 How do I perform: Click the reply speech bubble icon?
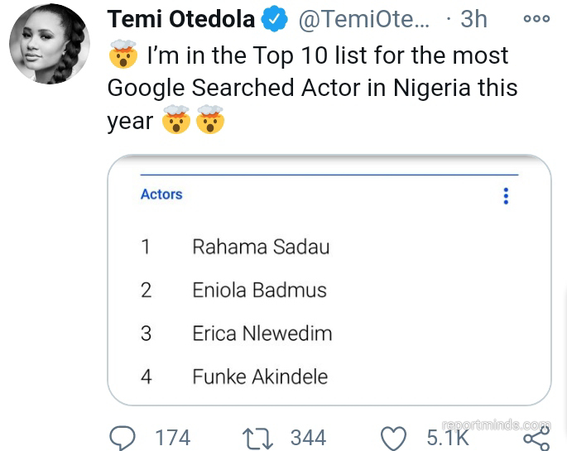(x=123, y=437)
